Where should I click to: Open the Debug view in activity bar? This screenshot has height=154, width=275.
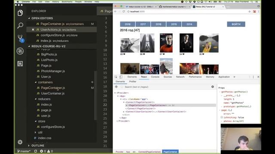[20, 51]
